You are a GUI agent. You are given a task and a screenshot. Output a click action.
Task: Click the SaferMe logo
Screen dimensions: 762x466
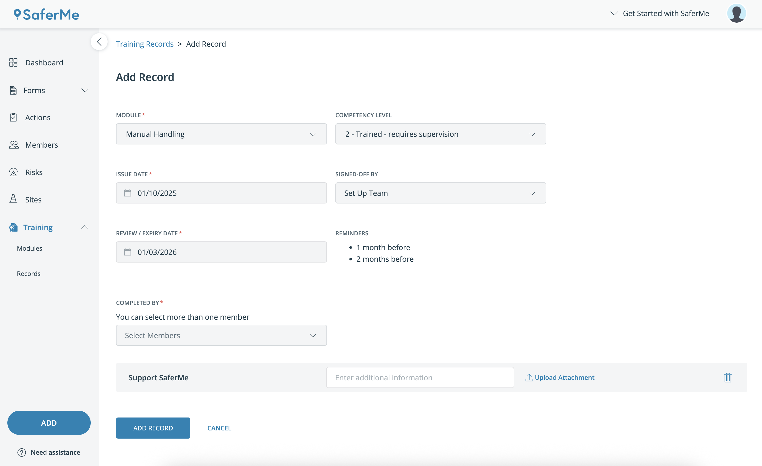[x=46, y=14]
